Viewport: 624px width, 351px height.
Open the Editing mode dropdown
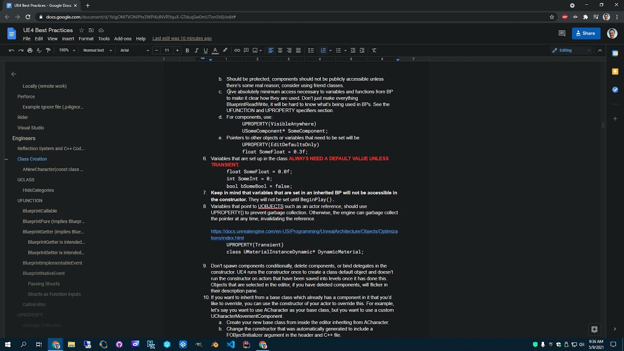pos(571,50)
